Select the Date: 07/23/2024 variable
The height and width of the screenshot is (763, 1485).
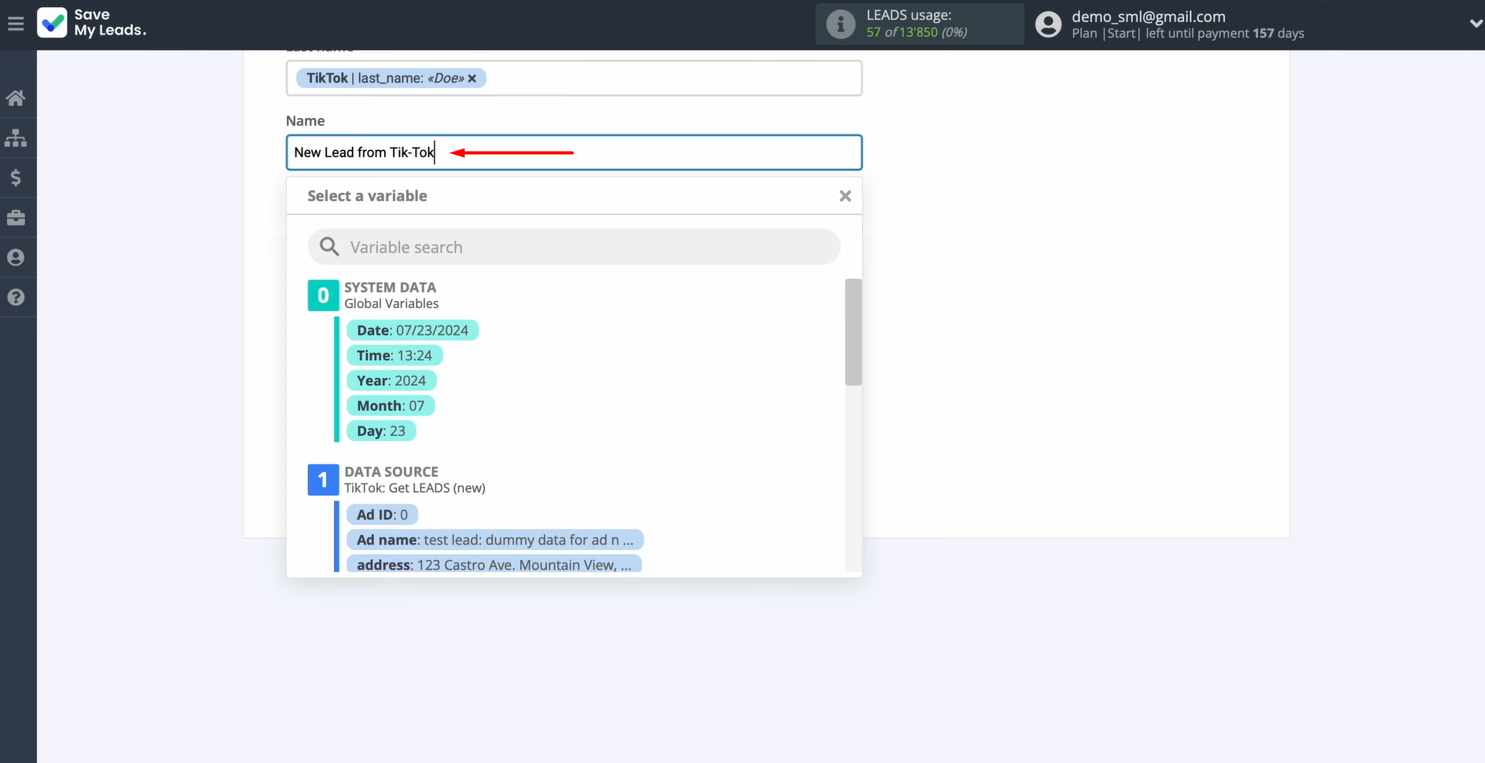412,331
